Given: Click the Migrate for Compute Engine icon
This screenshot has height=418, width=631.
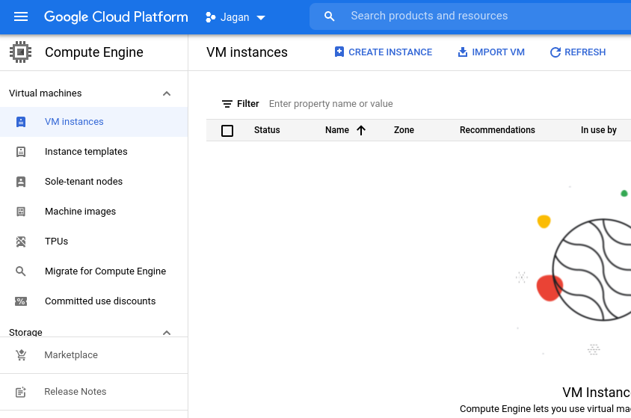Looking at the screenshot, I should 21,271.
